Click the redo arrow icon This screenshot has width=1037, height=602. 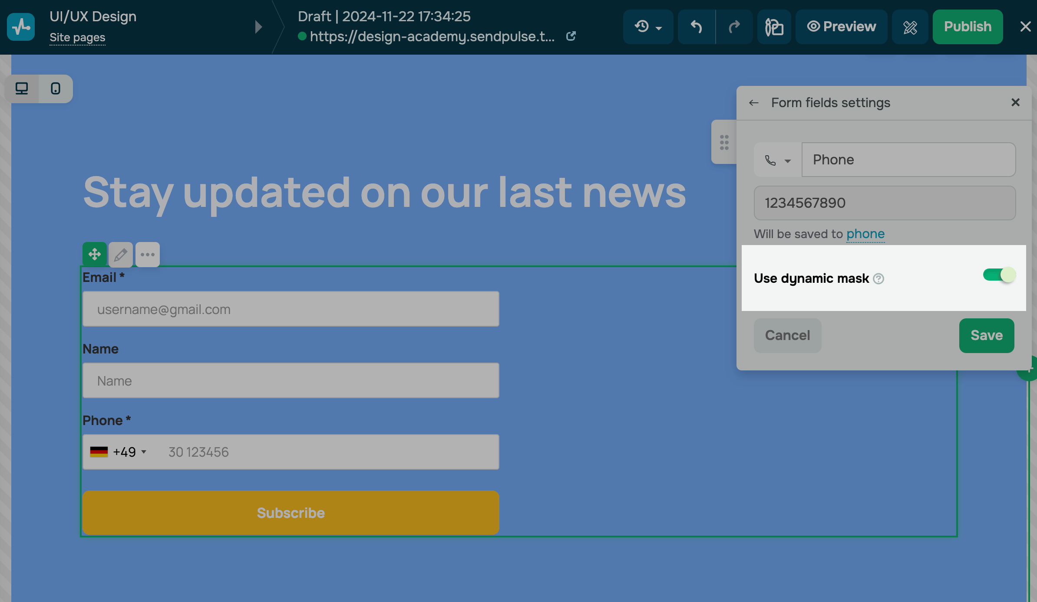[734, 27]
